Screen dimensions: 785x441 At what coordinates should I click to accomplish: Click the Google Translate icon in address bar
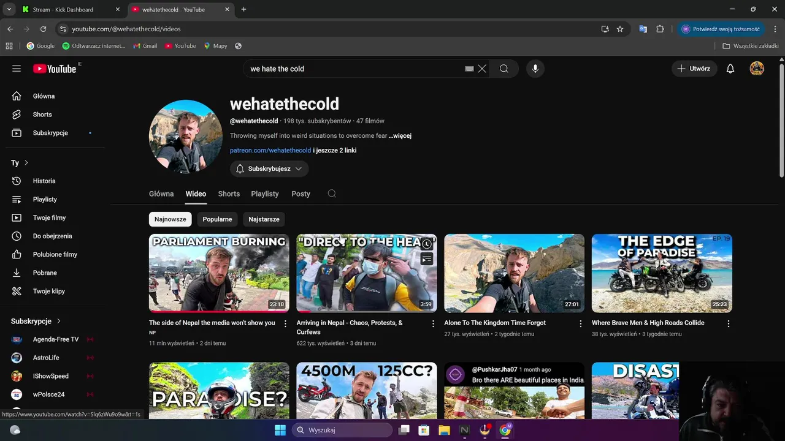coord(643,29)
